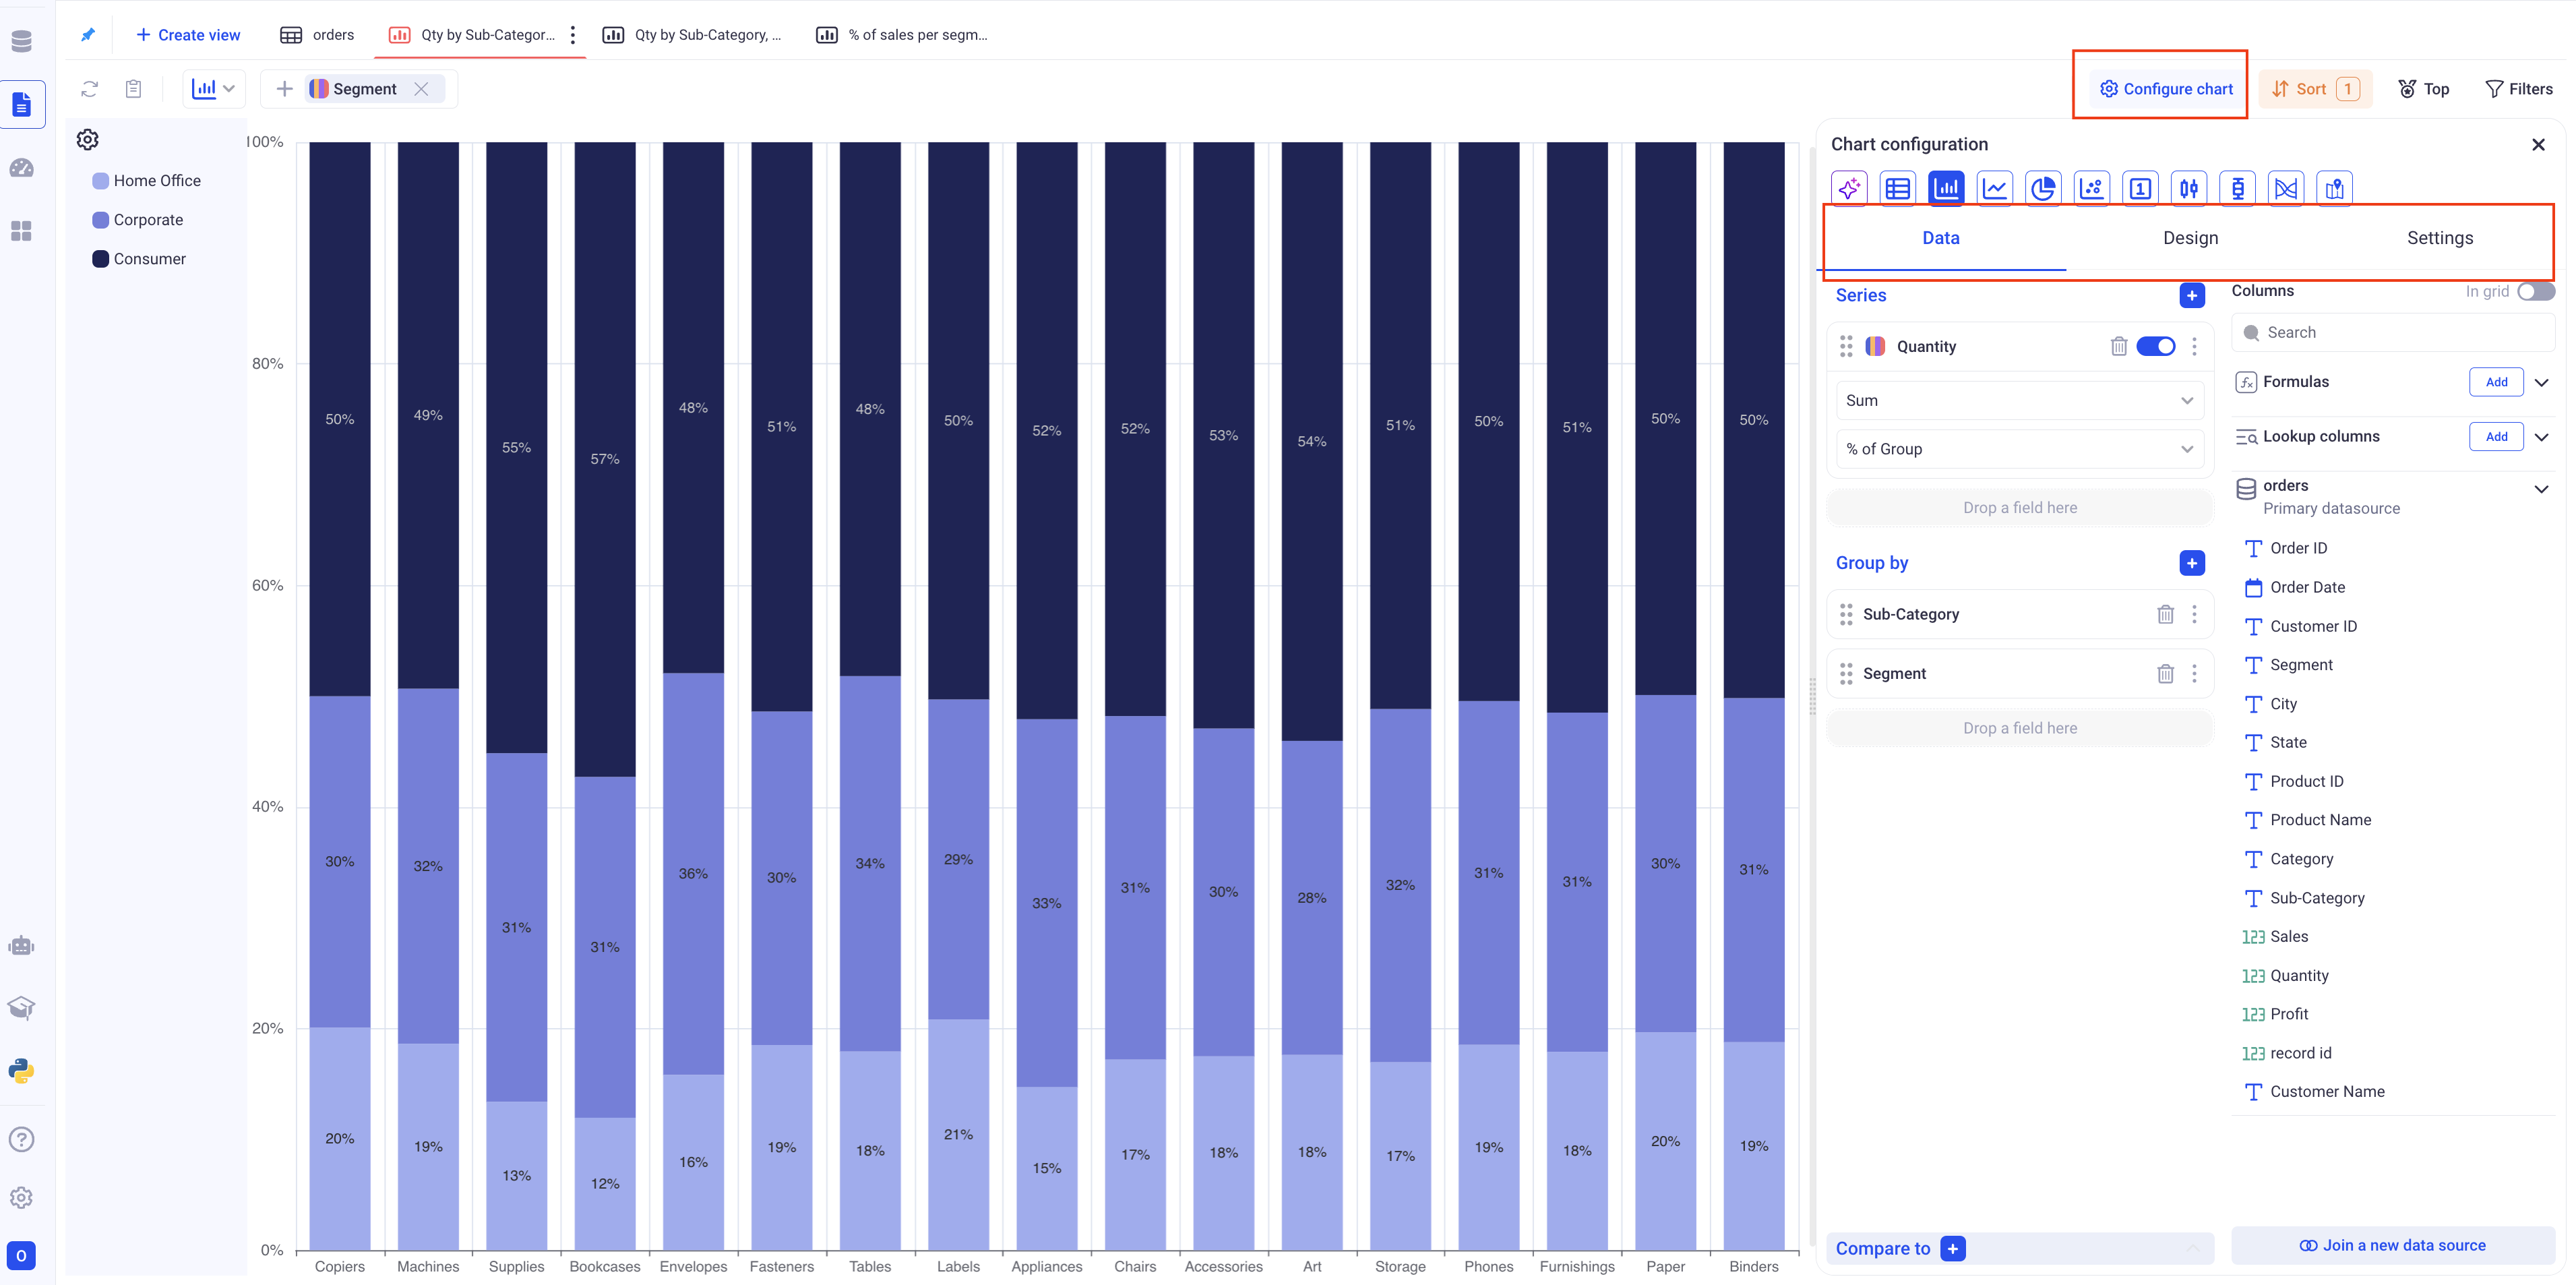Click Join a new data source

click(2392, 1245)
